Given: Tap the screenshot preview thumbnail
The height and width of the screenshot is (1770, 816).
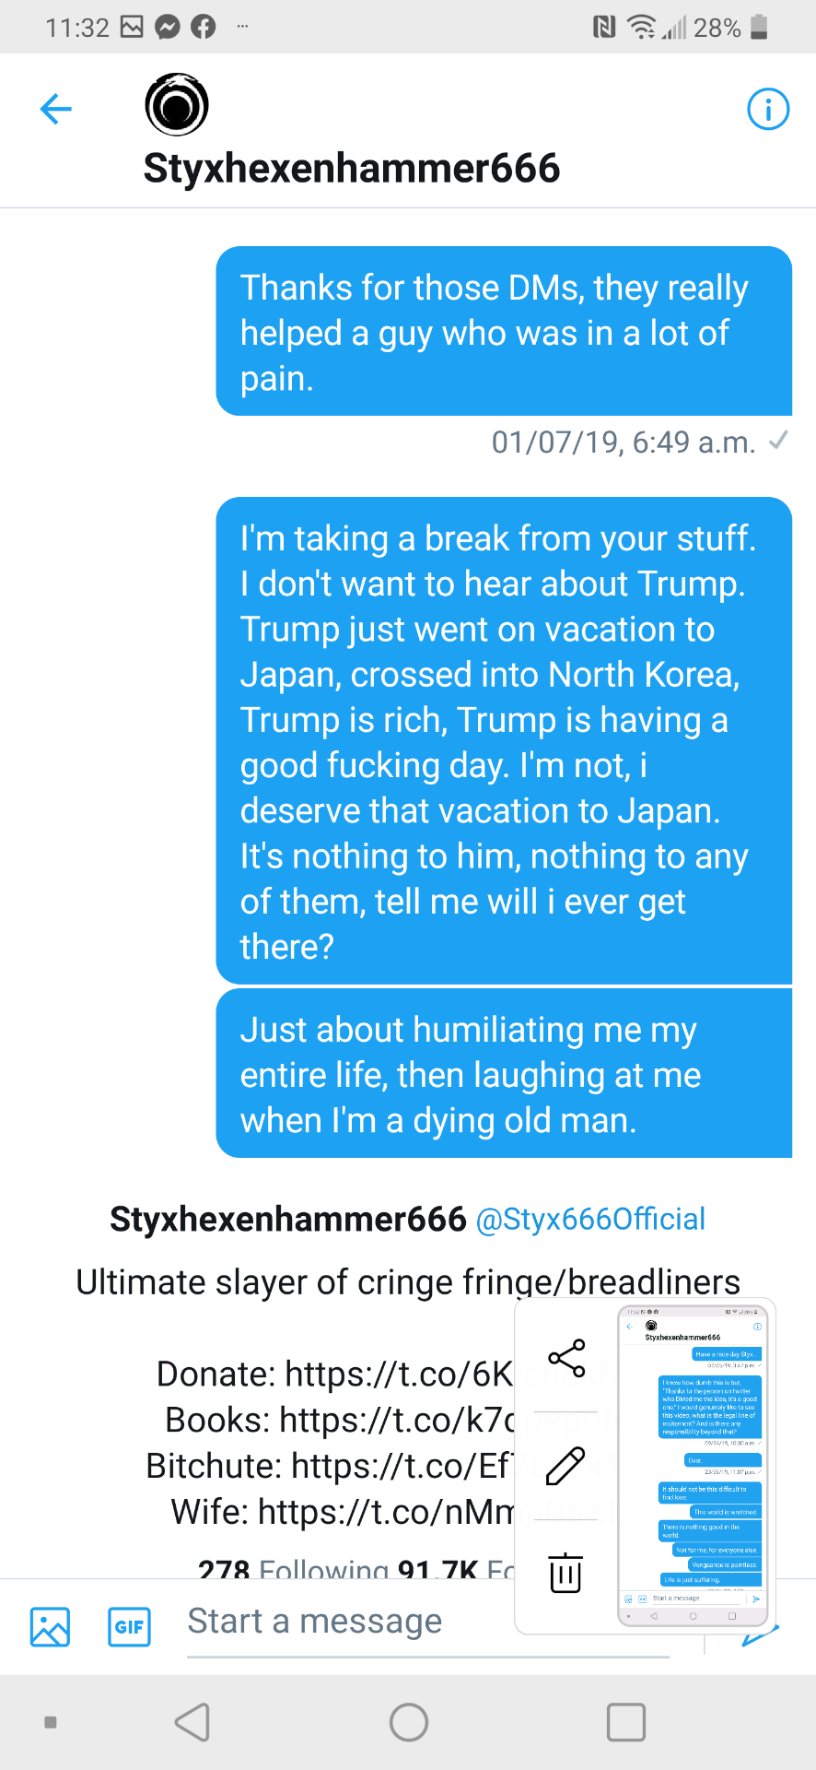Looking at the screenshot, I should pos(692,1466).
